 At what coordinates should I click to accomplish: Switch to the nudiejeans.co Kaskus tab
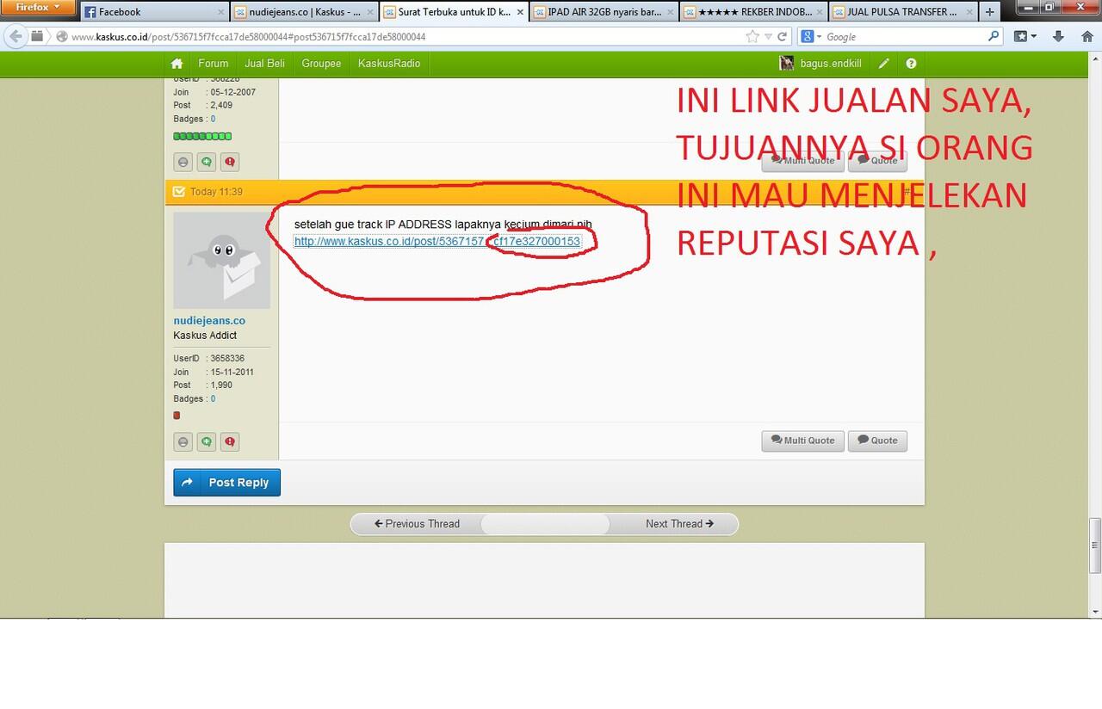(304, 12)
